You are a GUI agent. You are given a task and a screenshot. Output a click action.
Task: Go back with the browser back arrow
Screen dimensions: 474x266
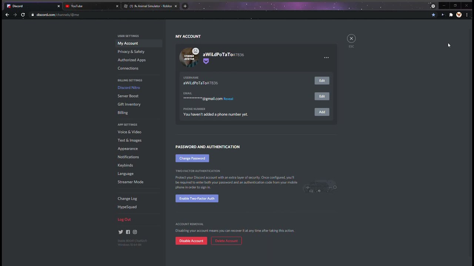click(7, 15)
